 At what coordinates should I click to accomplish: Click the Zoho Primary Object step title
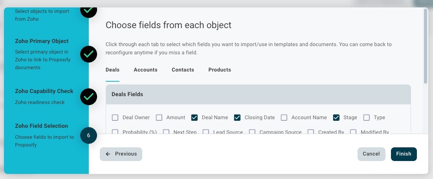click(42, 41)
